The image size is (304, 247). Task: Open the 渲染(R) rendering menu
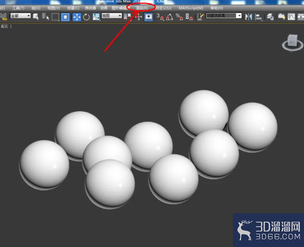coord(142,8)
